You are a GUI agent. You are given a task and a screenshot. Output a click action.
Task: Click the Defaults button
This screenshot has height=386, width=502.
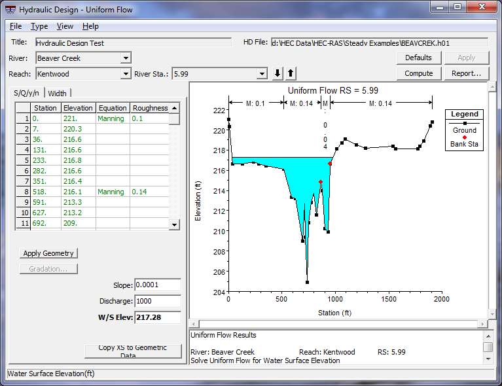pos(418,58)
